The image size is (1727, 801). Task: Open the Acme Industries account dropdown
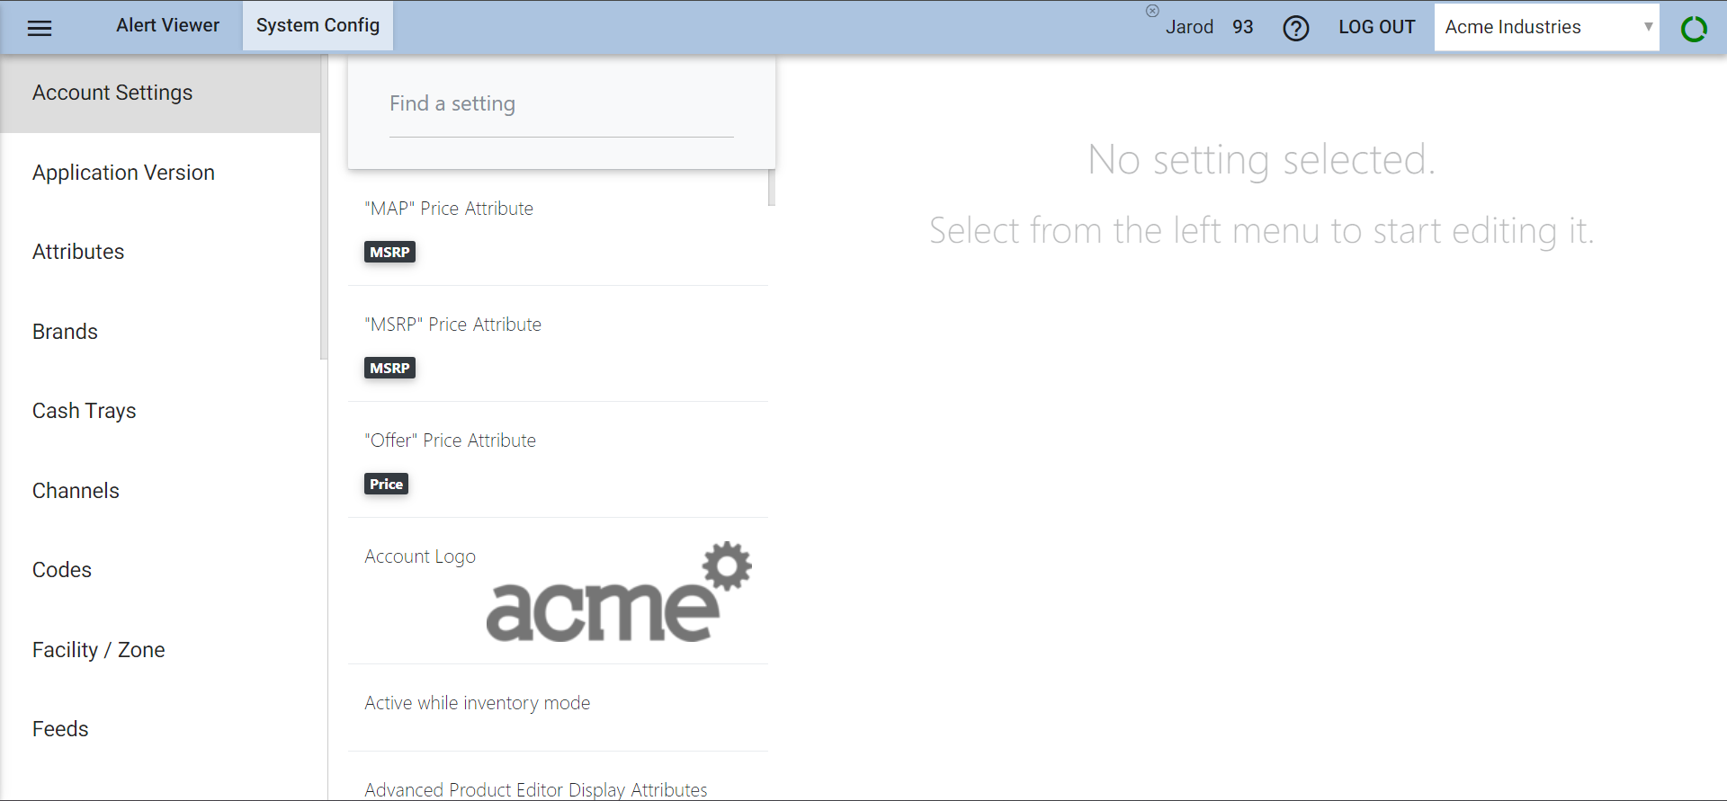pos(1545,27)
